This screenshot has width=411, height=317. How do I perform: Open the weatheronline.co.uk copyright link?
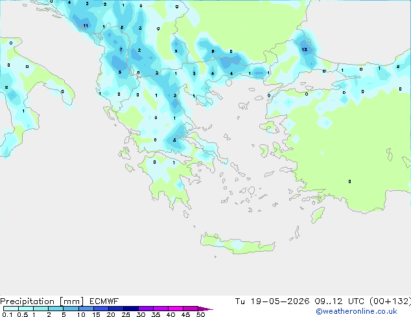tap(357, 311)
